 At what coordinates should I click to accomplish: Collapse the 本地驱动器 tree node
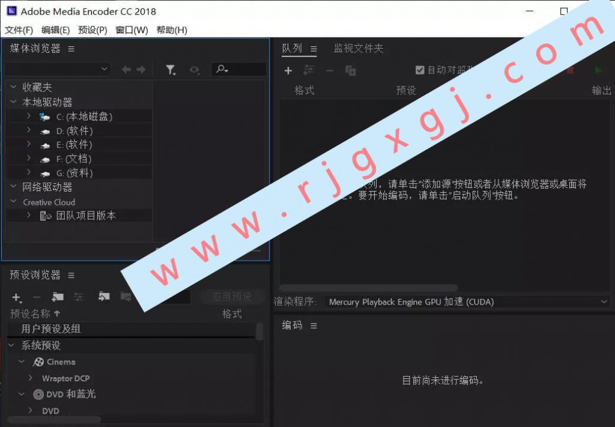[13, 102]
